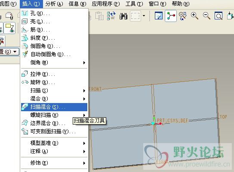This screenshot has width=234, height=172.
Task: Open the 工具(T) menu
Action: tap(134, 4)
